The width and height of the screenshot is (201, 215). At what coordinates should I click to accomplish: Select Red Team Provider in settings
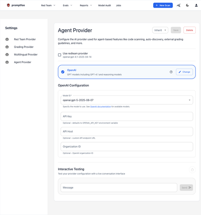pos(25,39)
